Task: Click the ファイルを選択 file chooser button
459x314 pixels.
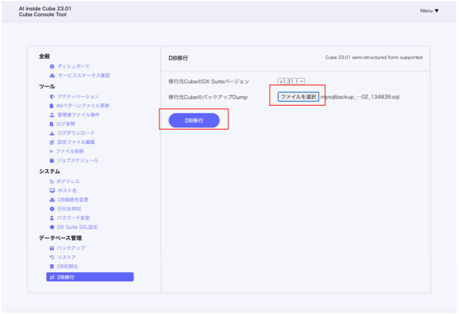Action: 299,97
